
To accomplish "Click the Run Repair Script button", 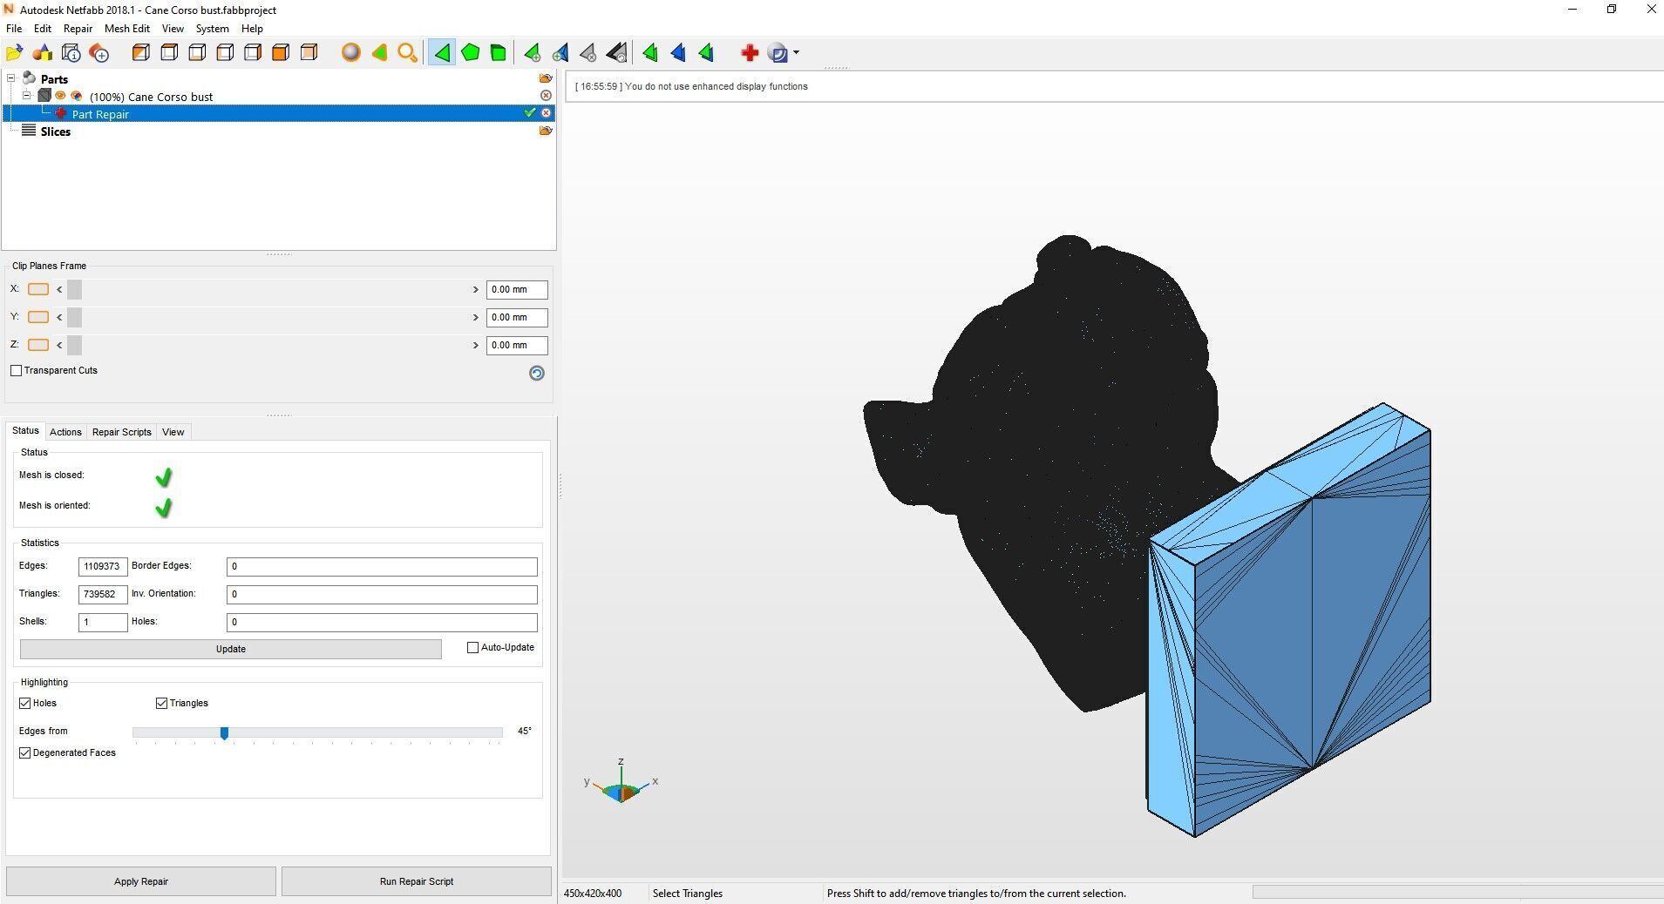I will click(417, 881).
